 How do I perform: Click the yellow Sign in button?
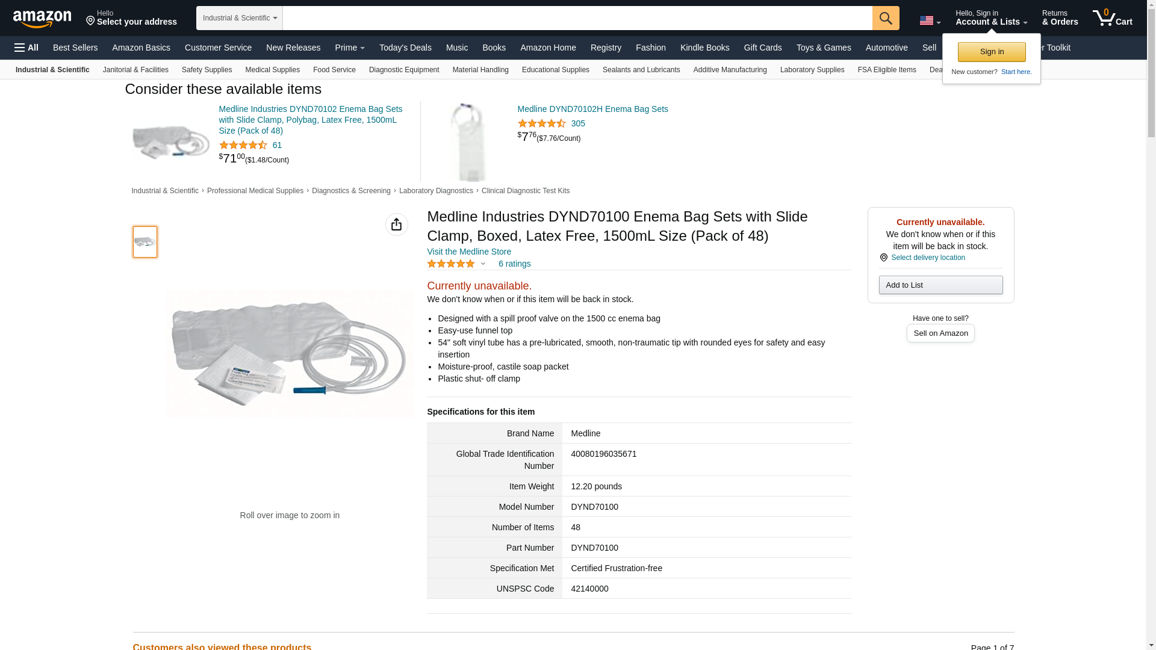(991, 52)
